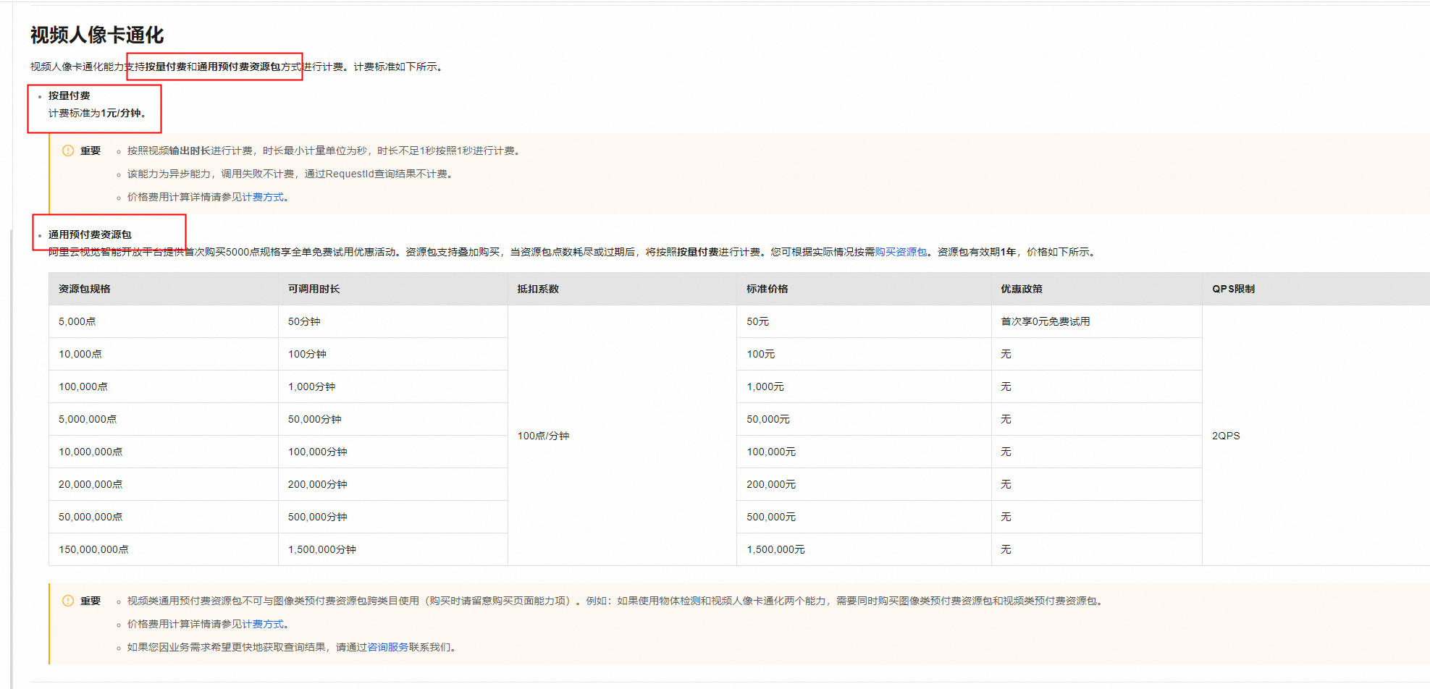This screenshot has width=1430, height=689.
Task: Select the 20,000,000点 cell
Action: point(164,484)
